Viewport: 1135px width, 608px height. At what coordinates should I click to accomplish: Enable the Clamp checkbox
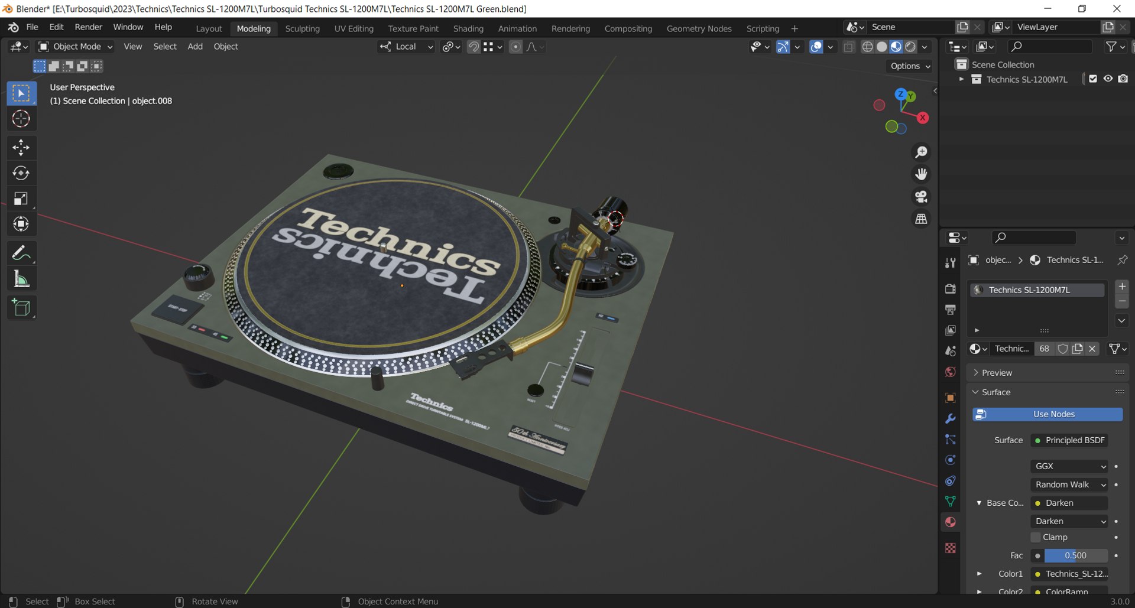[x=1036, y=537]
